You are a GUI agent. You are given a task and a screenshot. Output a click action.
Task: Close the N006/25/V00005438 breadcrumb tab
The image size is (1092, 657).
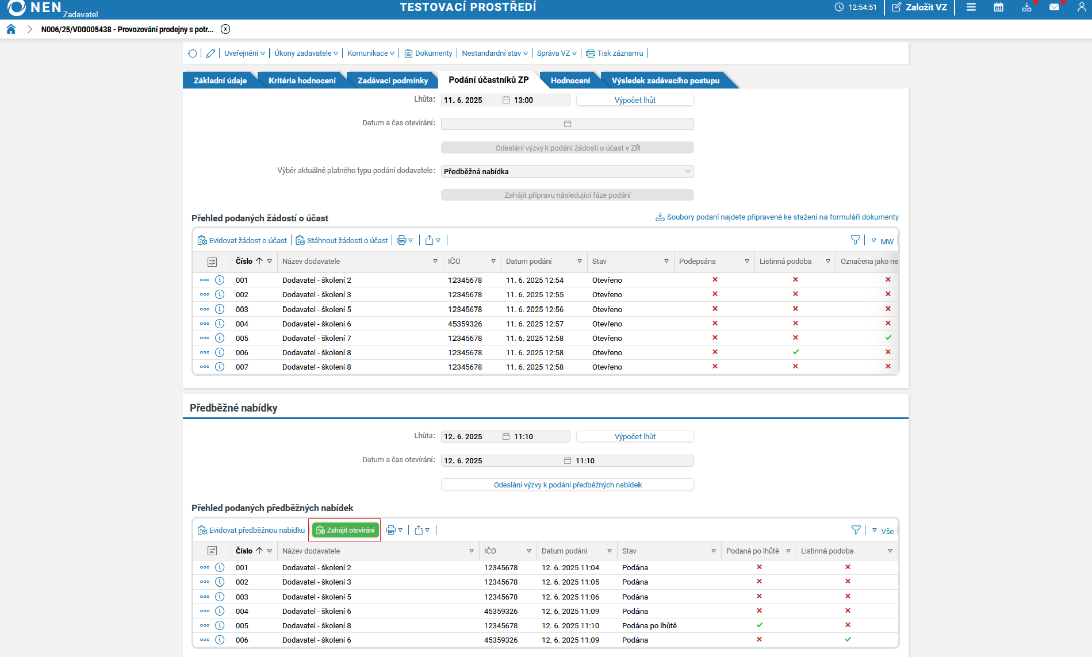(225, 29)
